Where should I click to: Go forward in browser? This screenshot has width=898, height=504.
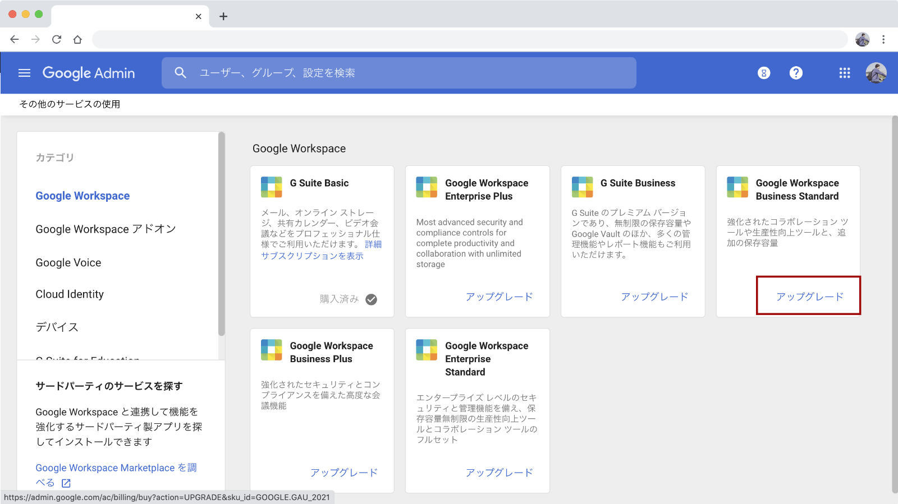point(35,39)
